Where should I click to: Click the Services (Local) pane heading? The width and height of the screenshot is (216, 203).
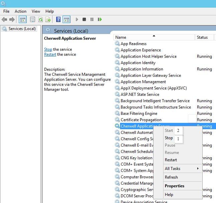click(x=71, y=31)
